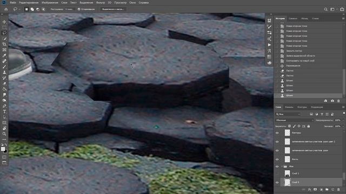346x194 pixels.
Task: Open the search magnifier icon at top right
Action: click(x=325, y=9)
